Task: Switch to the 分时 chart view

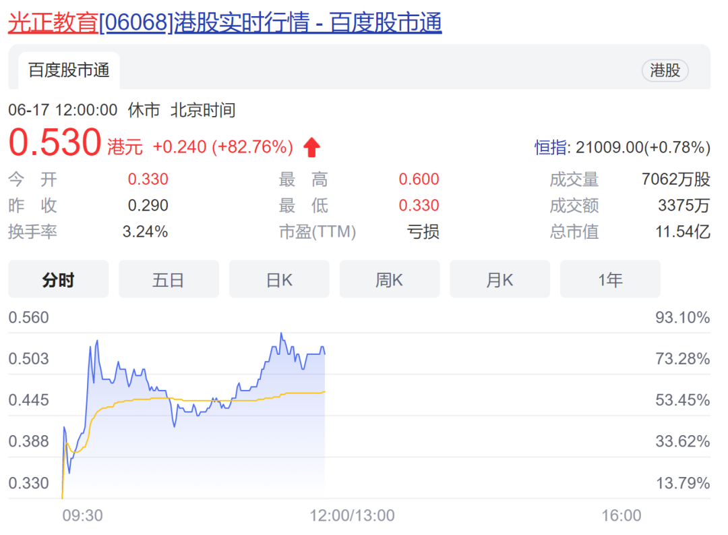Action: pos(58,279)
